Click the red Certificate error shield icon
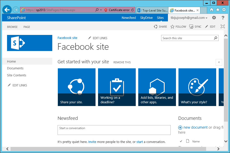The width and height of the screenshot is (230, 153). coord(106,10)
